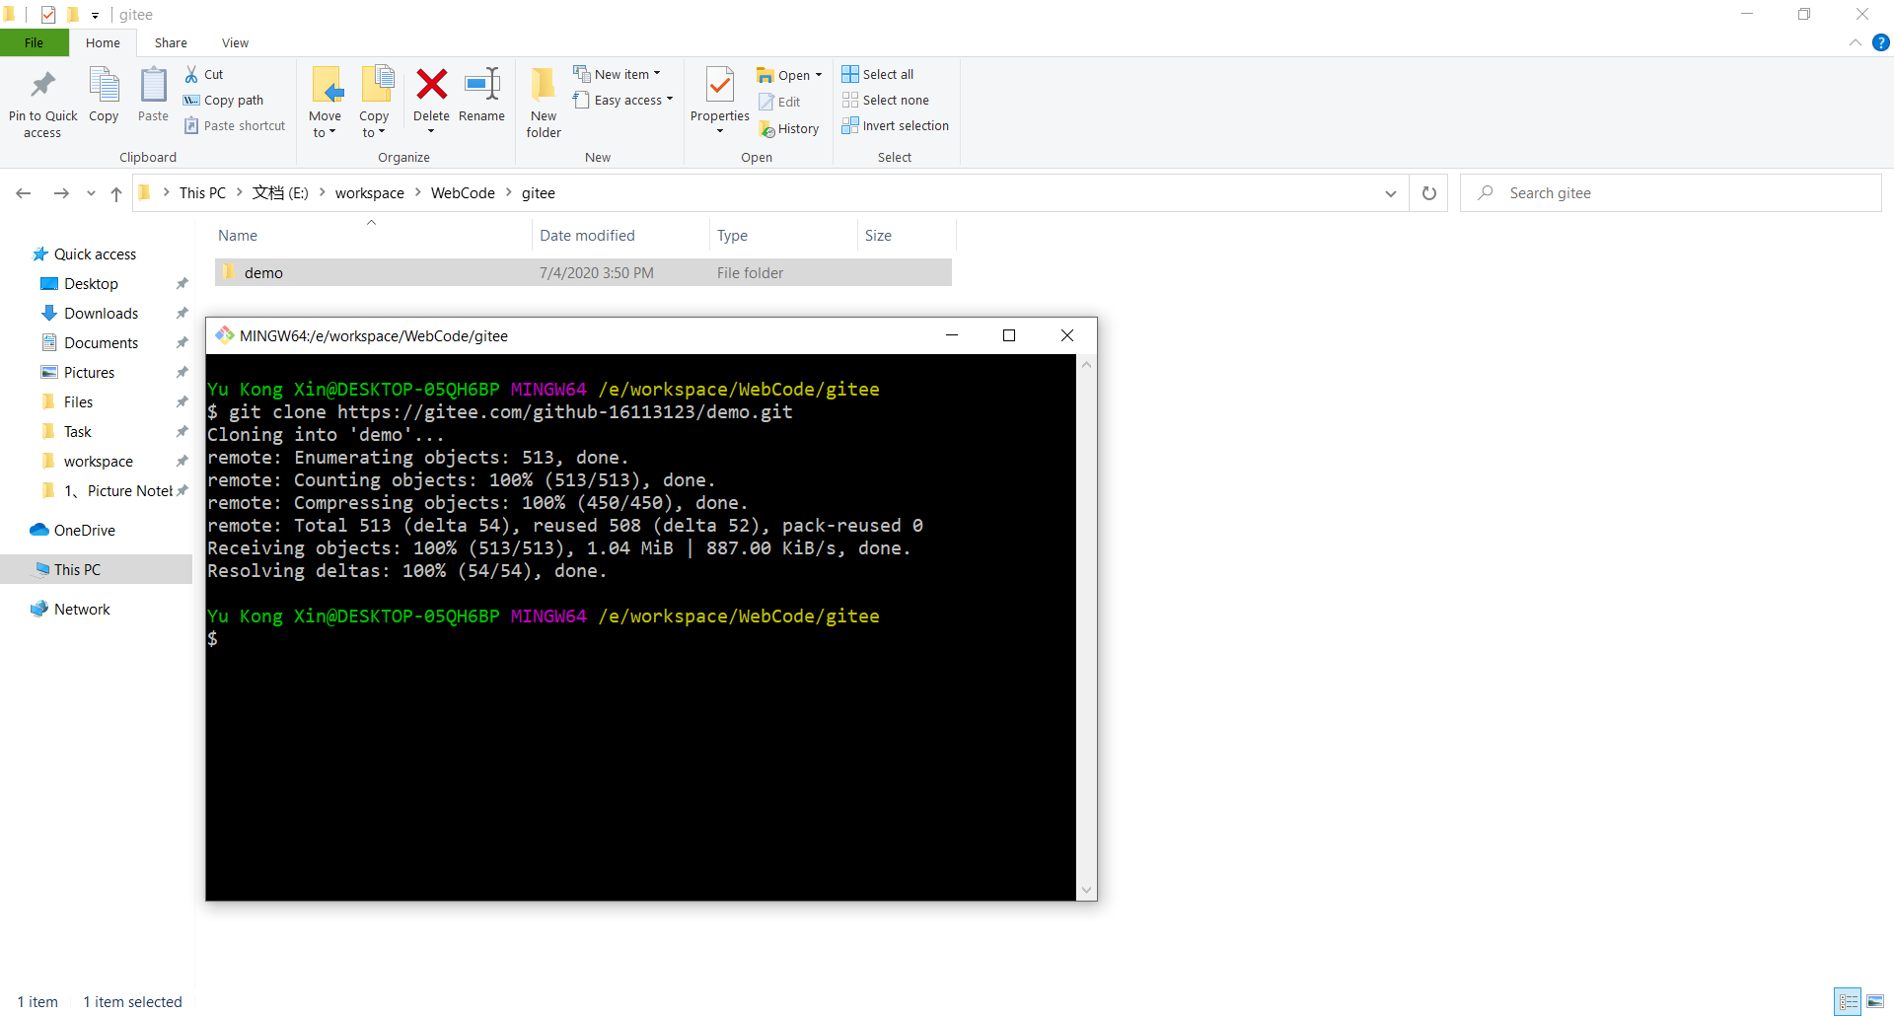Screen dimensions: 1894x1016
Task: Click Invert selection in the ribbon
Action: 895,125
